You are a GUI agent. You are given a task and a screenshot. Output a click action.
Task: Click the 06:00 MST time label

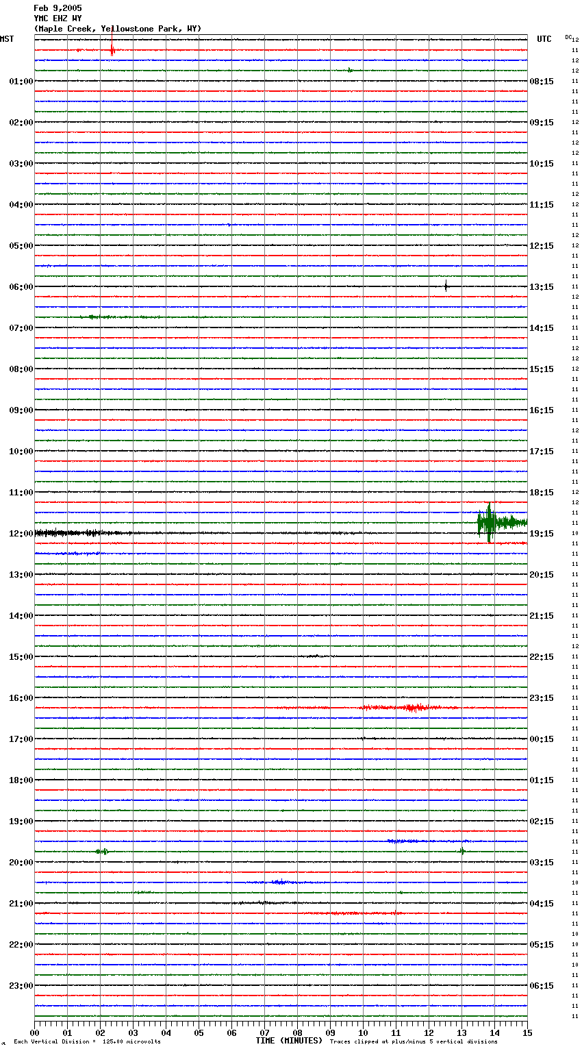pyautogui.click(x=21, y=287)
